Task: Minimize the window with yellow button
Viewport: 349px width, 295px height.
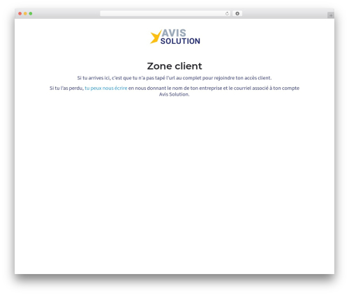Action: pyautogui.click(x=25, y=13)
